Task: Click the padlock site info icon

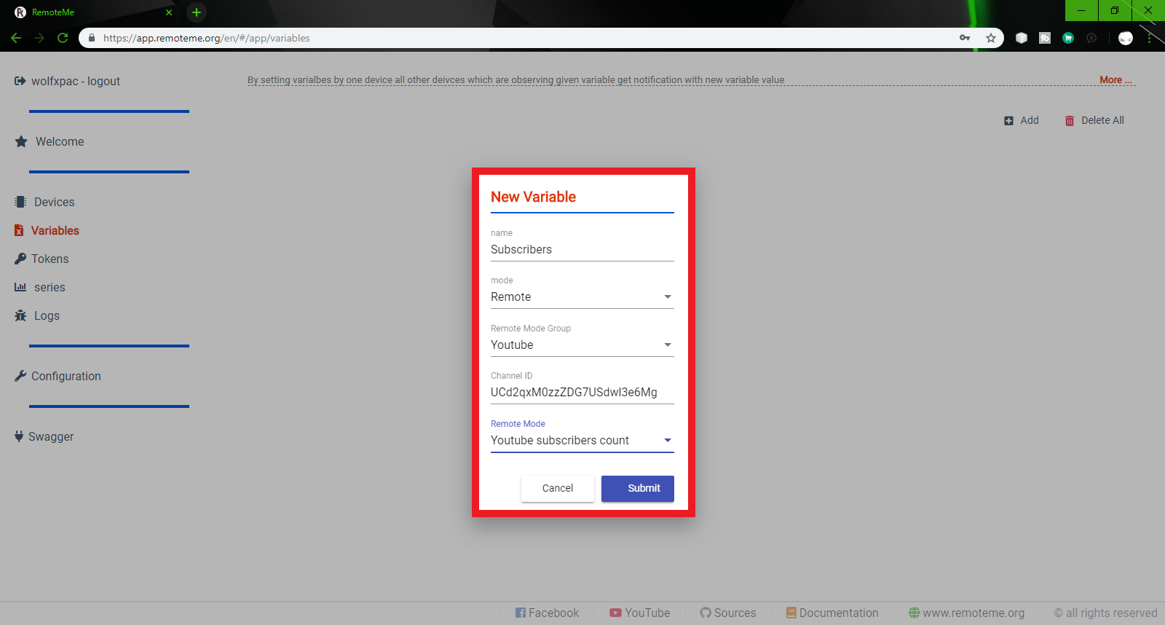Action: pyautogui.click(x=92, y=38)
